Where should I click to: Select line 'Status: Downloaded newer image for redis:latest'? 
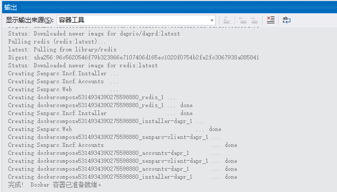(83, 65)
